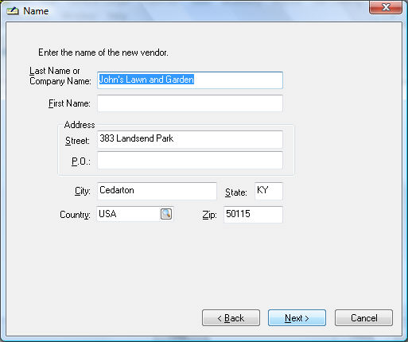Cancel the new vendor wizard
The width and height of the screenshot is (408, 342).
363,317
